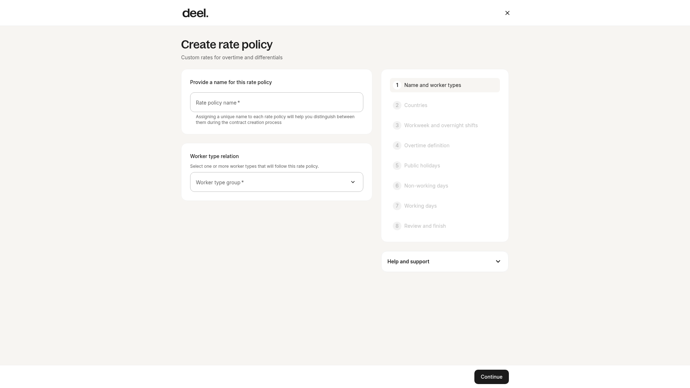Jump to Workweek and overnight shifts step
The image size is (690, 388).
(x=445, y=125)
